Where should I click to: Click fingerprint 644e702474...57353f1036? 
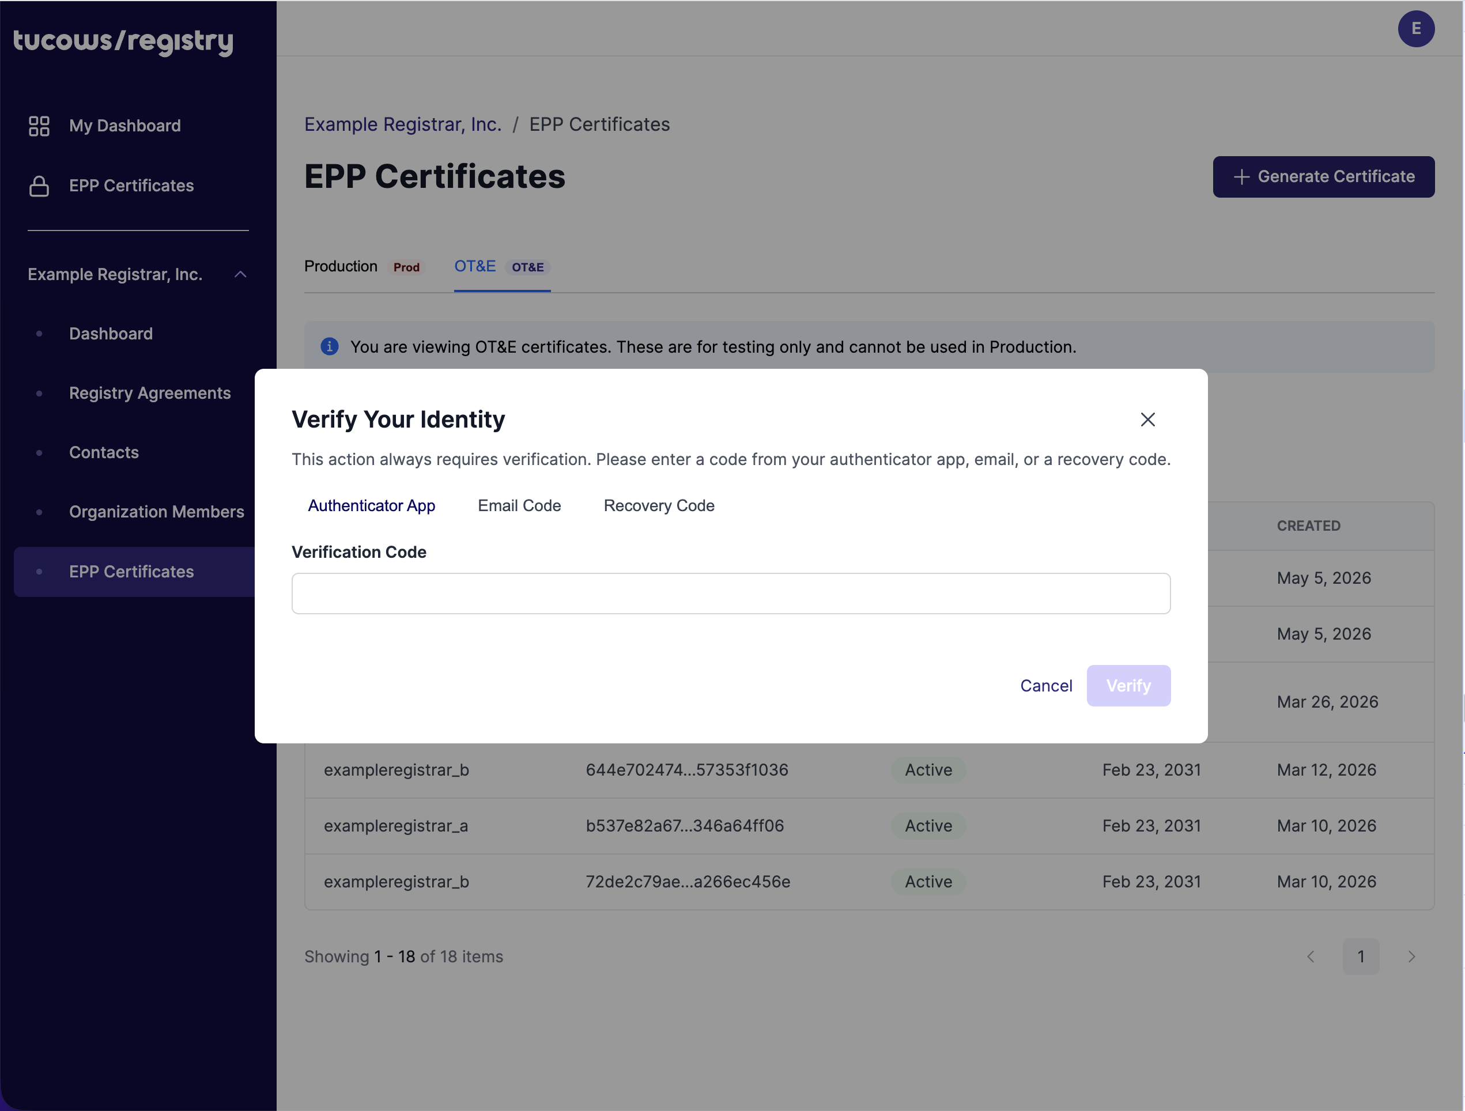coord(687,769)
